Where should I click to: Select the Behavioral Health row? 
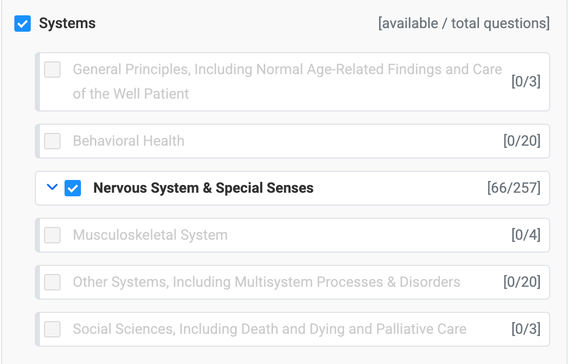[128, 141]
